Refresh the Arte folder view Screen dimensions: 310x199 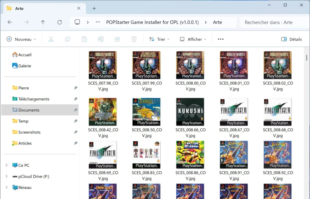(x=60, y=22)
